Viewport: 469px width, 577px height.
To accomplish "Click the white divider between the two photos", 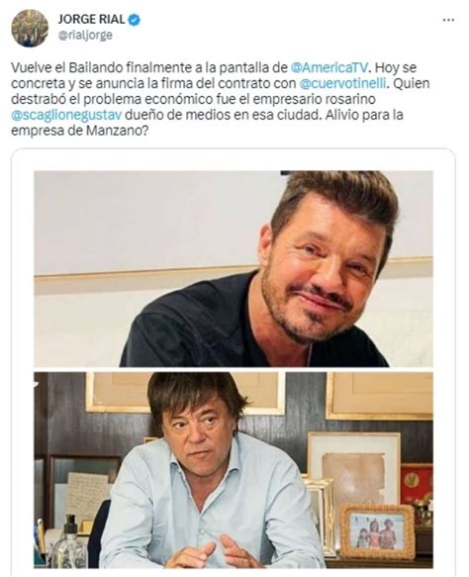I will click(234, 369).
